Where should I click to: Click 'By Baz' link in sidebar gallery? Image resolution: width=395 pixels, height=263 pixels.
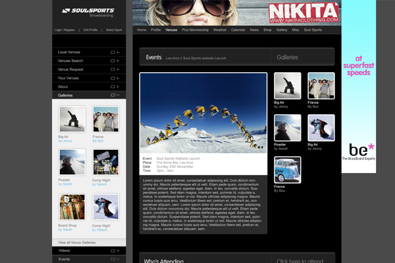coord(98,141)
